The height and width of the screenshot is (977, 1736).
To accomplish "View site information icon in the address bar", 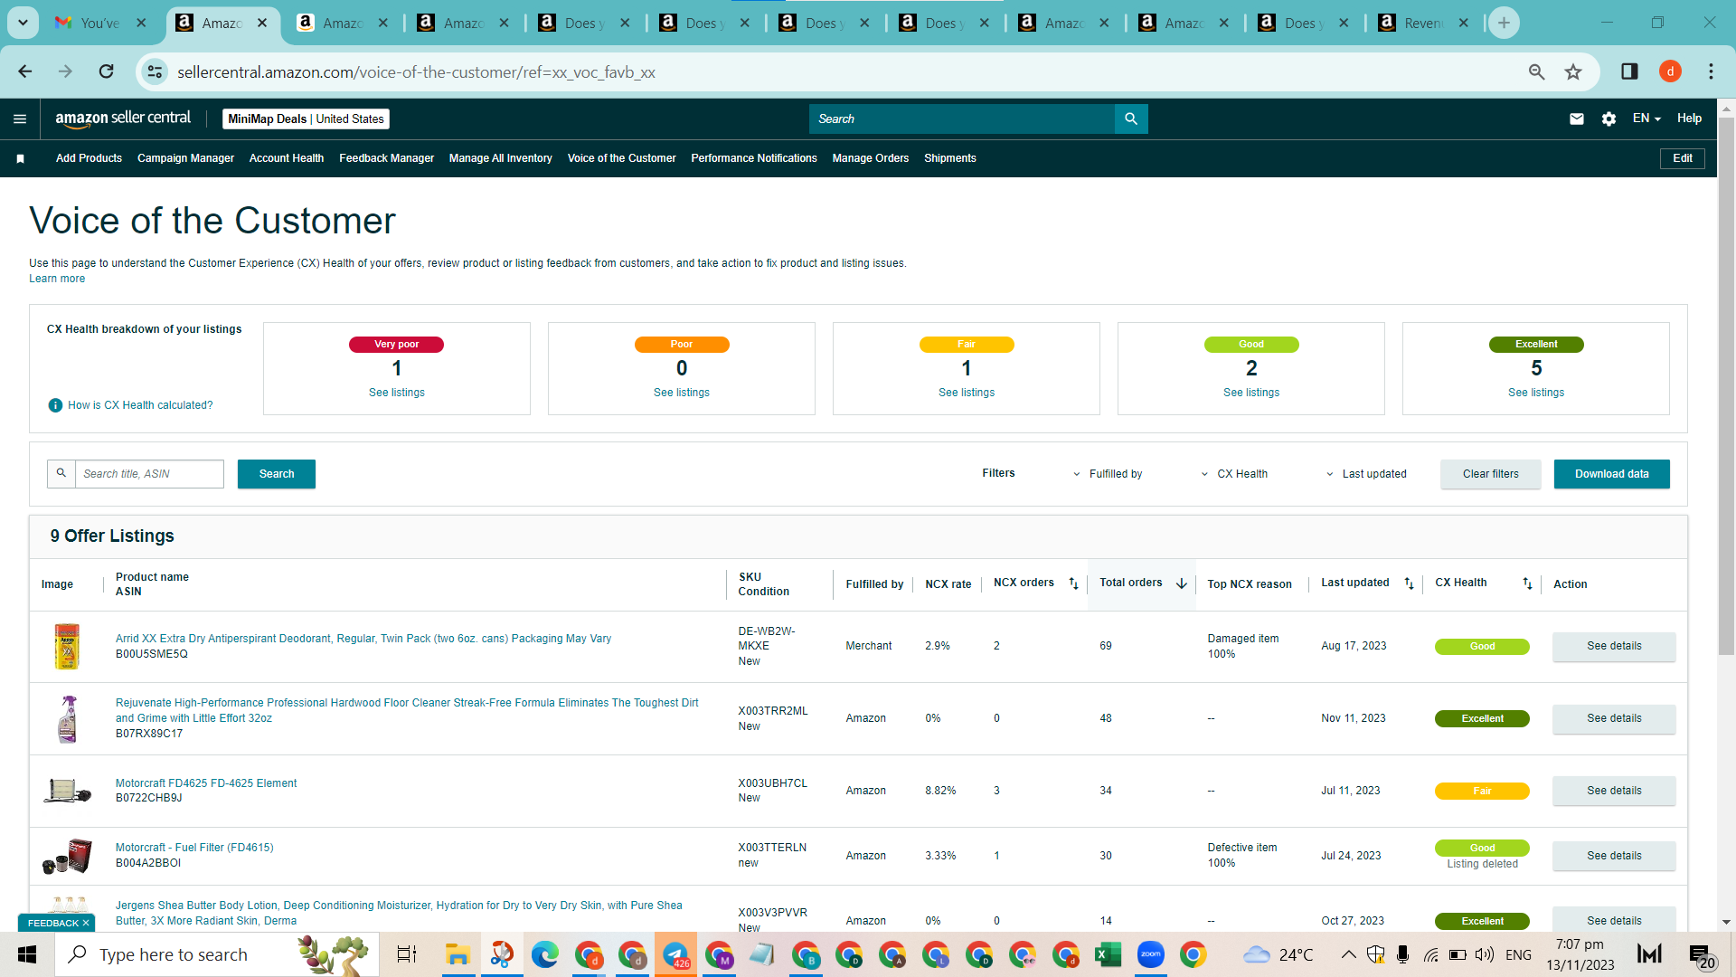I will 155,71.
